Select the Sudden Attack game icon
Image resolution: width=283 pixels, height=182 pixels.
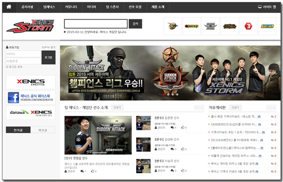point(211,26)
